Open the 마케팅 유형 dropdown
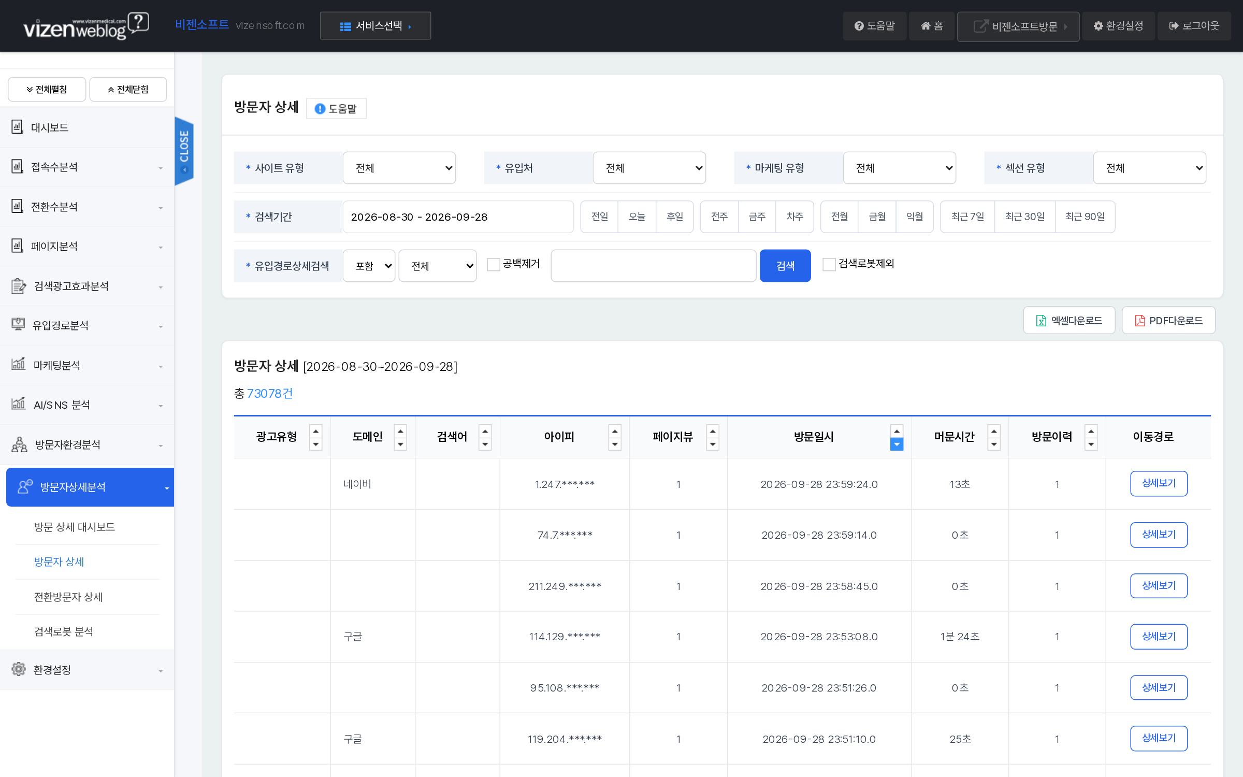This screenshot has height=777, width=1243. 900,168
